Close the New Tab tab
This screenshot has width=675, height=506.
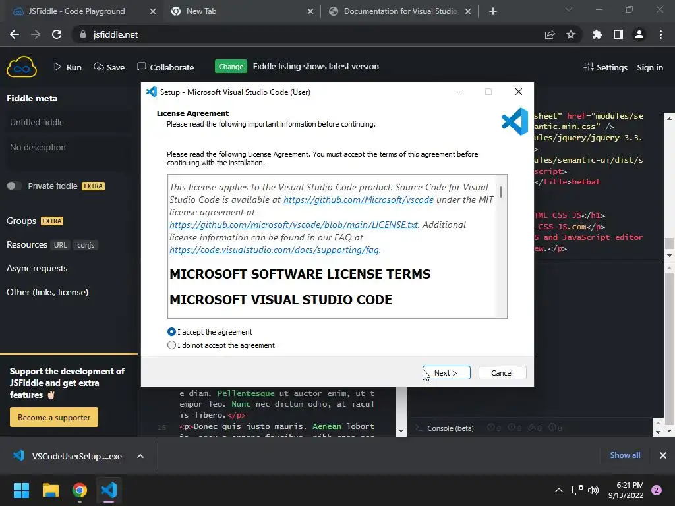click(x=310, y=11)
